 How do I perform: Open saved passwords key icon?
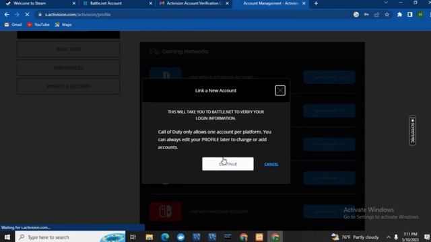point(366,15)
